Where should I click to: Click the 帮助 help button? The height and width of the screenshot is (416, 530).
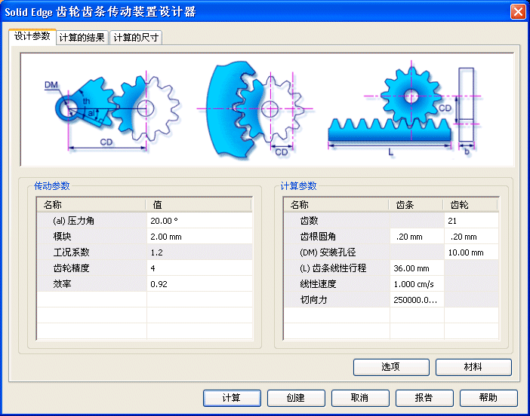(x=488, y=398)
